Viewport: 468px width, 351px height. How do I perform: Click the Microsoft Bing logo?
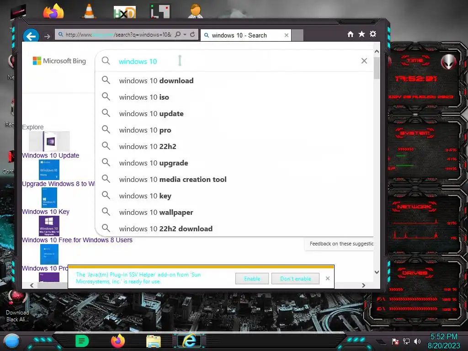[59, 61]
